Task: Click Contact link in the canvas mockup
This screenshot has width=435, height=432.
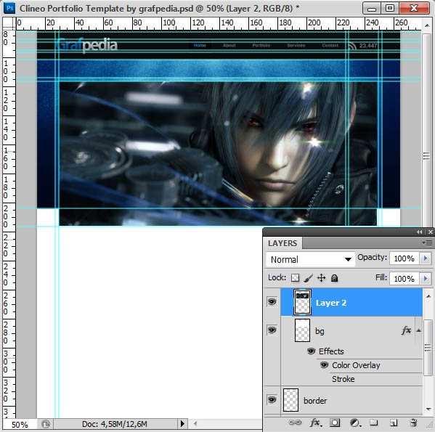Action: (330, 45)
